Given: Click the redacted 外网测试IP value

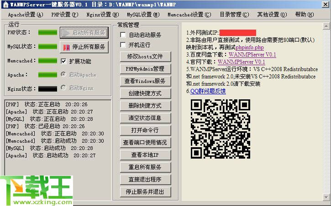Looking at the screenshot, I should (238, 33).
